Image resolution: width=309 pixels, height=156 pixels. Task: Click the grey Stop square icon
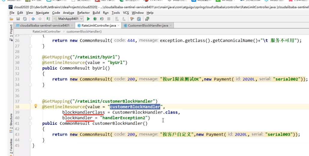tap(109, 19)
